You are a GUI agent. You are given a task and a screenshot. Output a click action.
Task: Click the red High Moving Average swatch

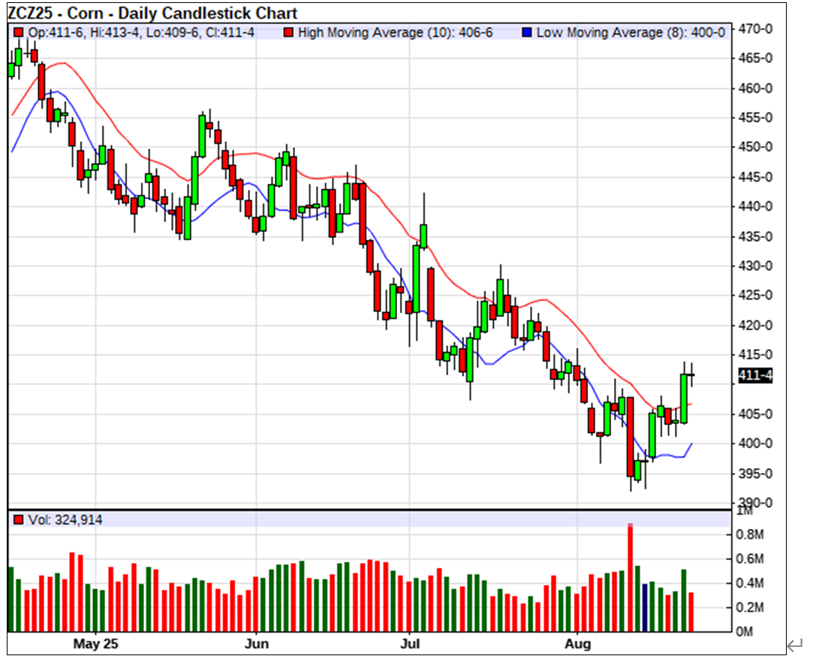coord(288,33)
